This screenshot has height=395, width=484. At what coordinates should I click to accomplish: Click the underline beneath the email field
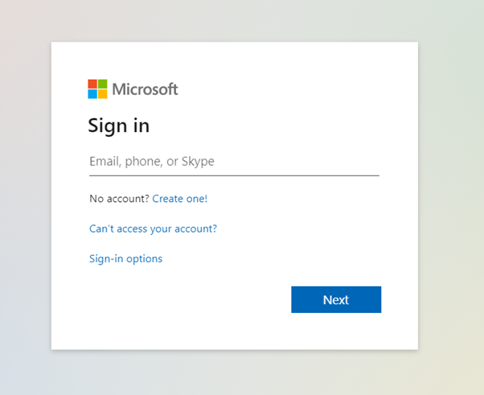(234, 175)
